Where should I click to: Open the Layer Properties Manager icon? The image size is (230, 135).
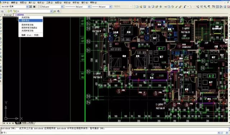point(2,11)
